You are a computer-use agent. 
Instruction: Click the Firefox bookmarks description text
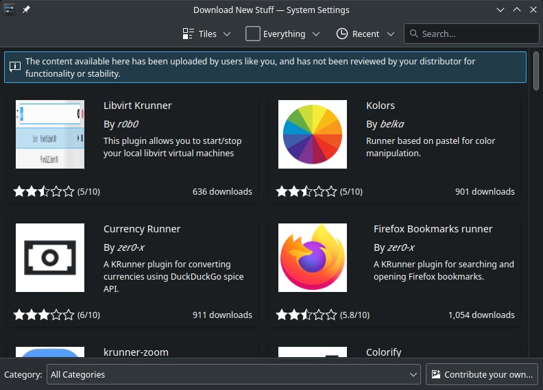444,270
